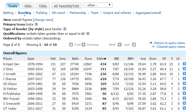Switch to the T20Is tab

(43, 6)
